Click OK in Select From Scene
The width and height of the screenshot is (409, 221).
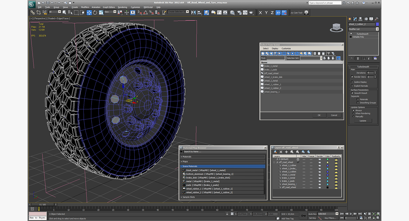pos(319,115)
